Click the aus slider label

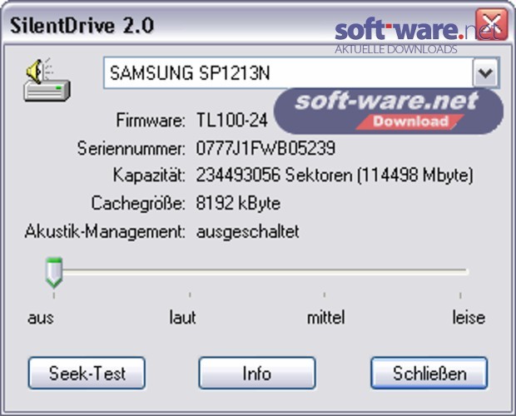point(41,318)
